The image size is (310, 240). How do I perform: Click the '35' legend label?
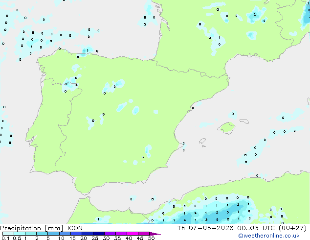117,238
